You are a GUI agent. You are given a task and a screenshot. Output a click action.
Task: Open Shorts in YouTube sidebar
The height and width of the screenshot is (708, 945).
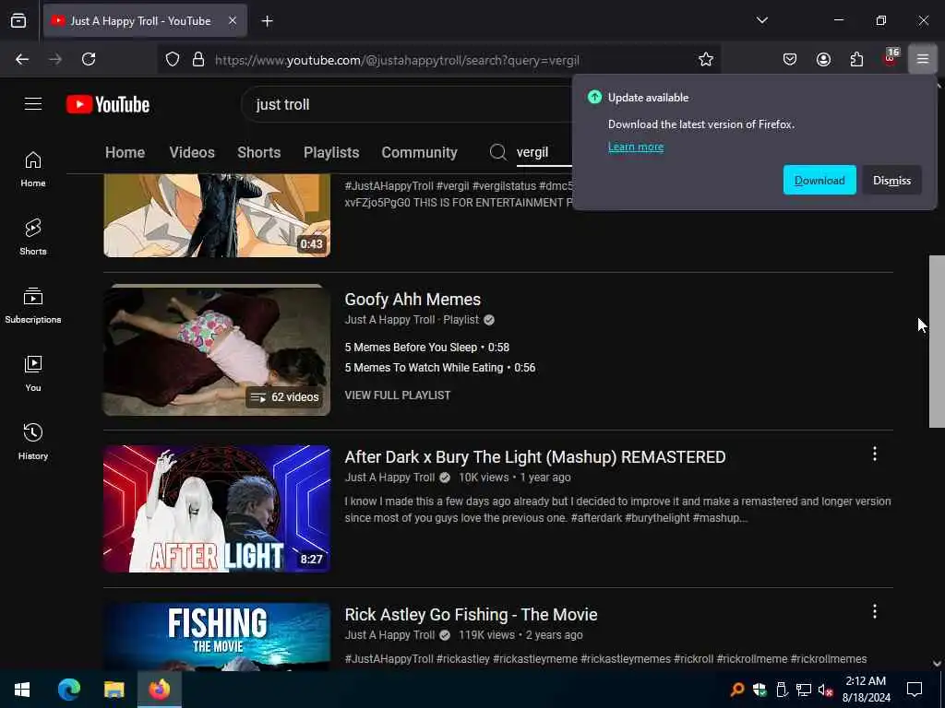click(x=33, y=237)
